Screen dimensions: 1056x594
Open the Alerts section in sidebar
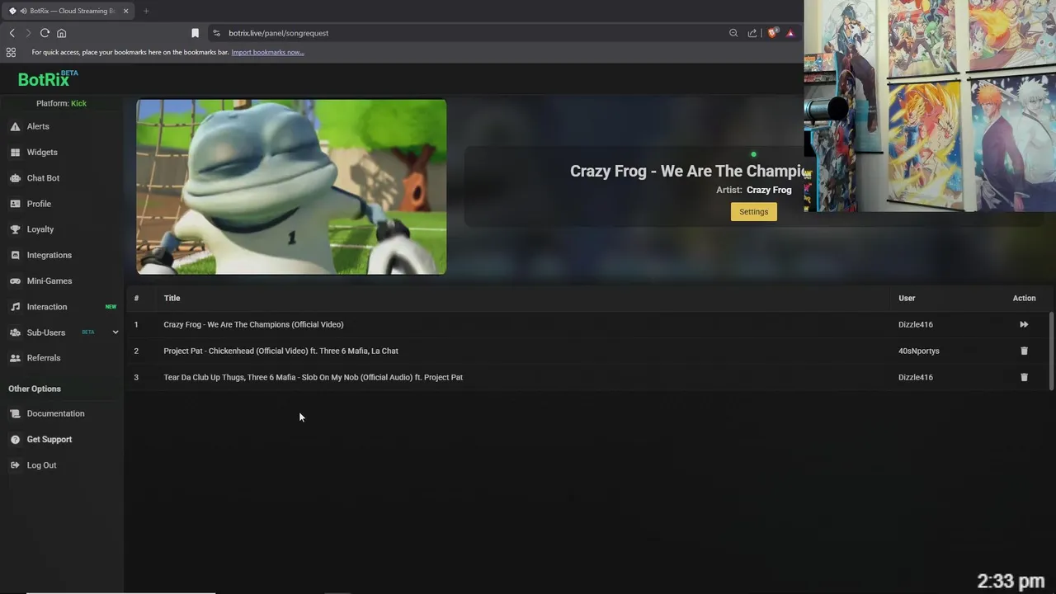(x=38, y=126)
